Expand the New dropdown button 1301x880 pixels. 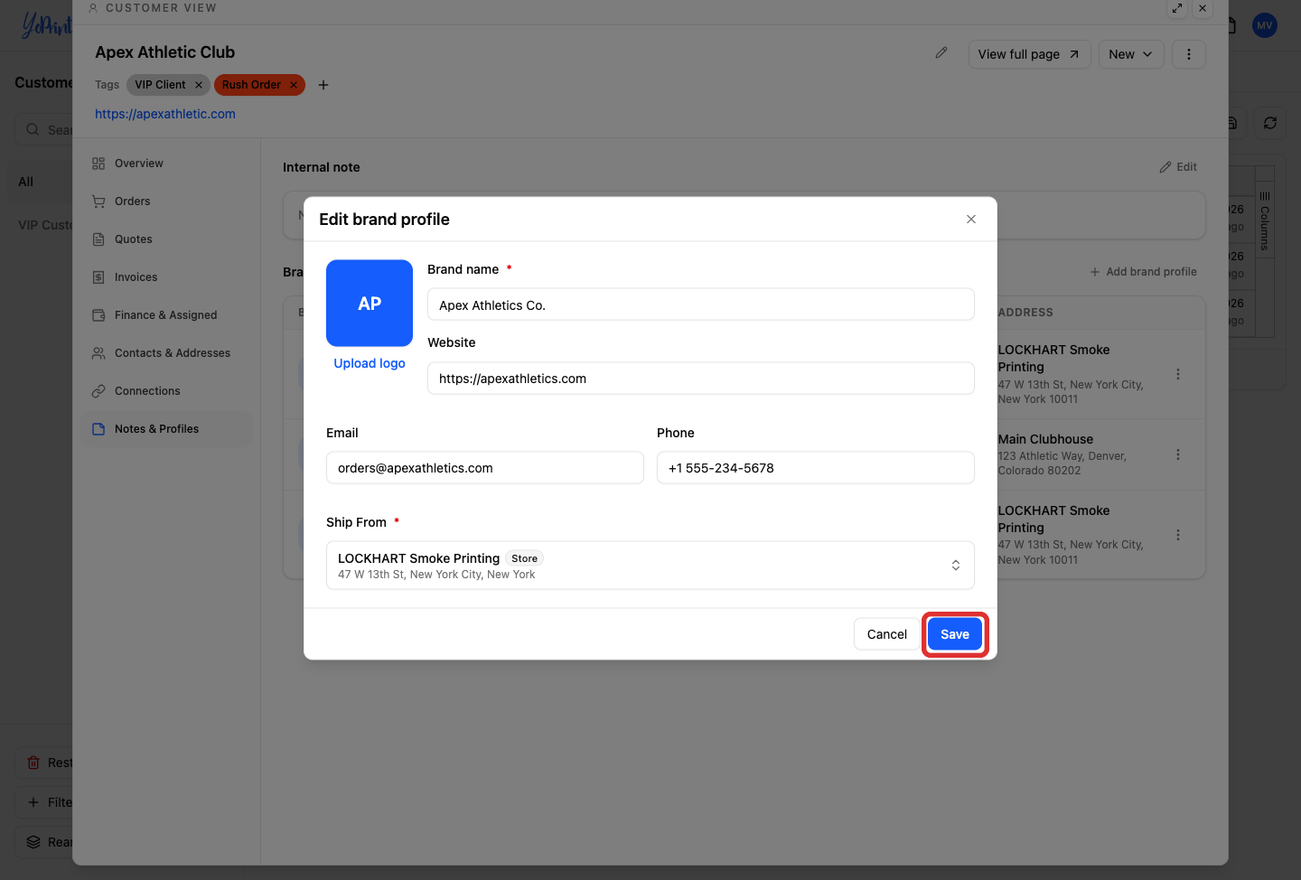[x=1131, y=54]
